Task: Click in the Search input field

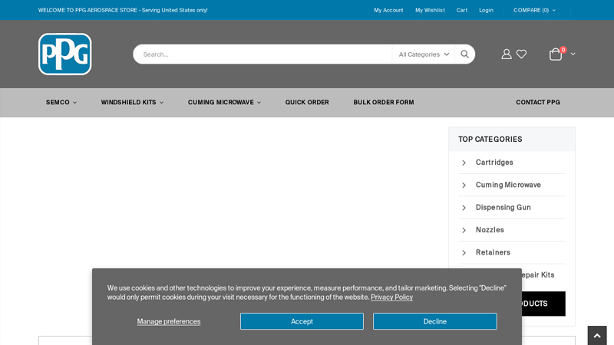Action: (262, 54)
